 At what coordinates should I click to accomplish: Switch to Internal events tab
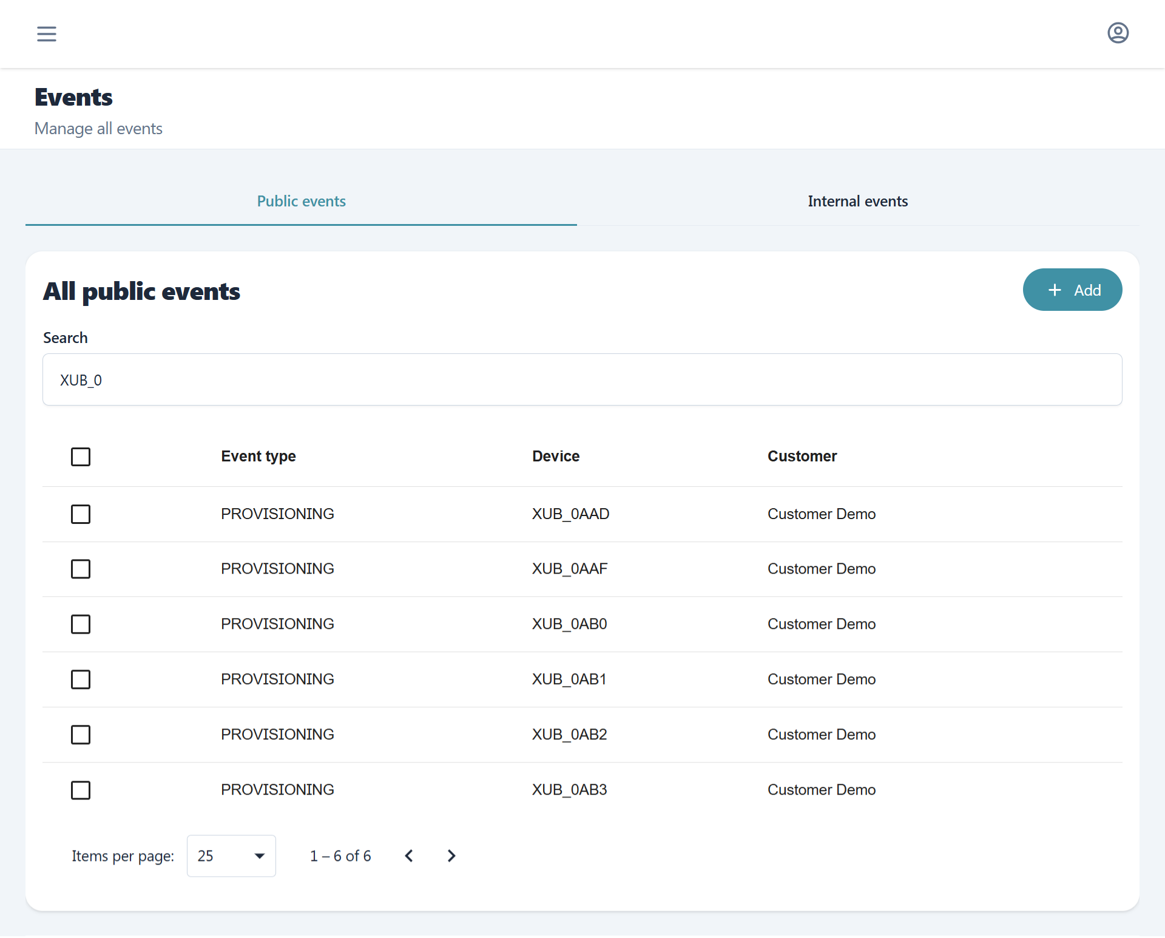(x=857, y=202)
